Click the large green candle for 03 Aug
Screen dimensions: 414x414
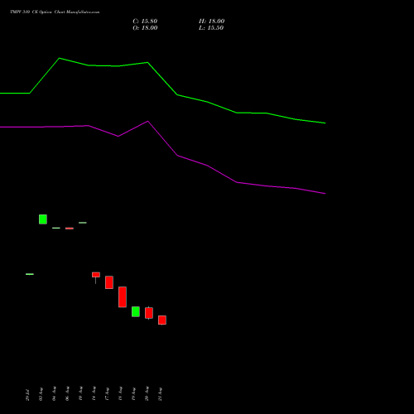(43, 219)
